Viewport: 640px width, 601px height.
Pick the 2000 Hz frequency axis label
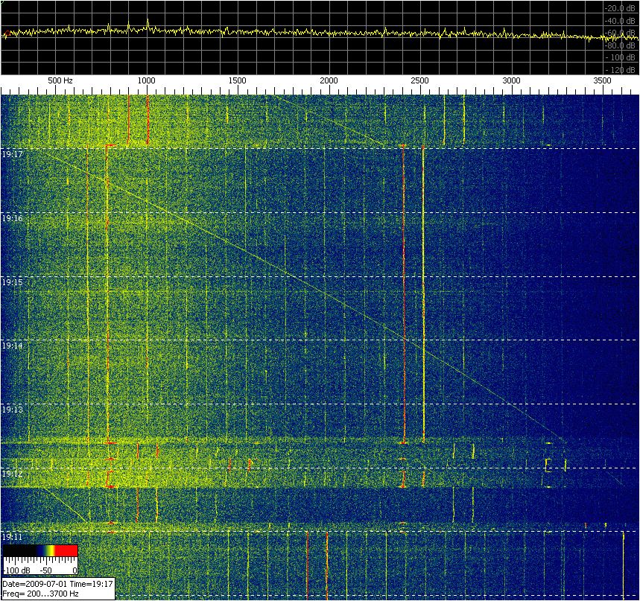pyautogui.click(x=329, y=80)
